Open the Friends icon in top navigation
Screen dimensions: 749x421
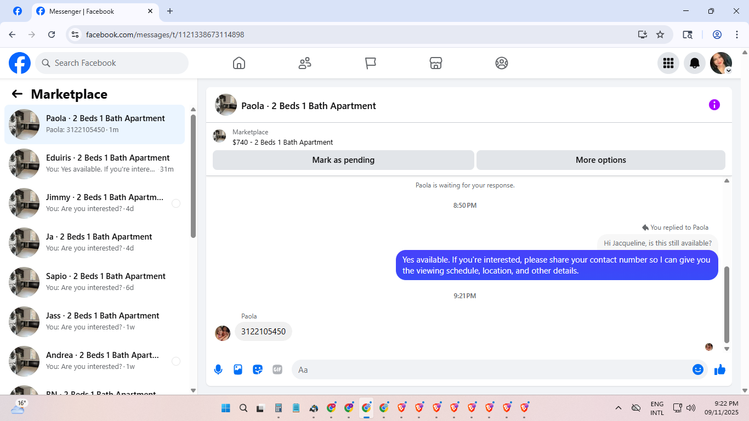point(305,63)
